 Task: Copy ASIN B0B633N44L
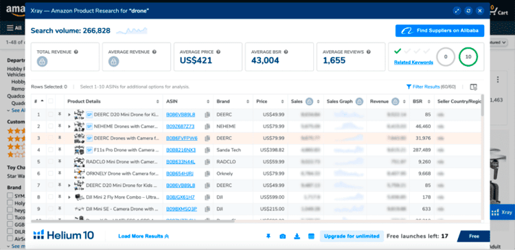click(x=207, y=162)
